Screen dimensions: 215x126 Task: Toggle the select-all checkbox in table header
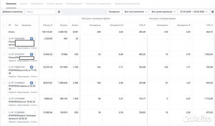point(4,25)
